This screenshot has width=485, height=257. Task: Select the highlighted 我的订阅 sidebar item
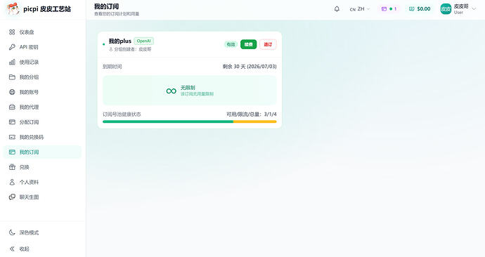(42, 152)
